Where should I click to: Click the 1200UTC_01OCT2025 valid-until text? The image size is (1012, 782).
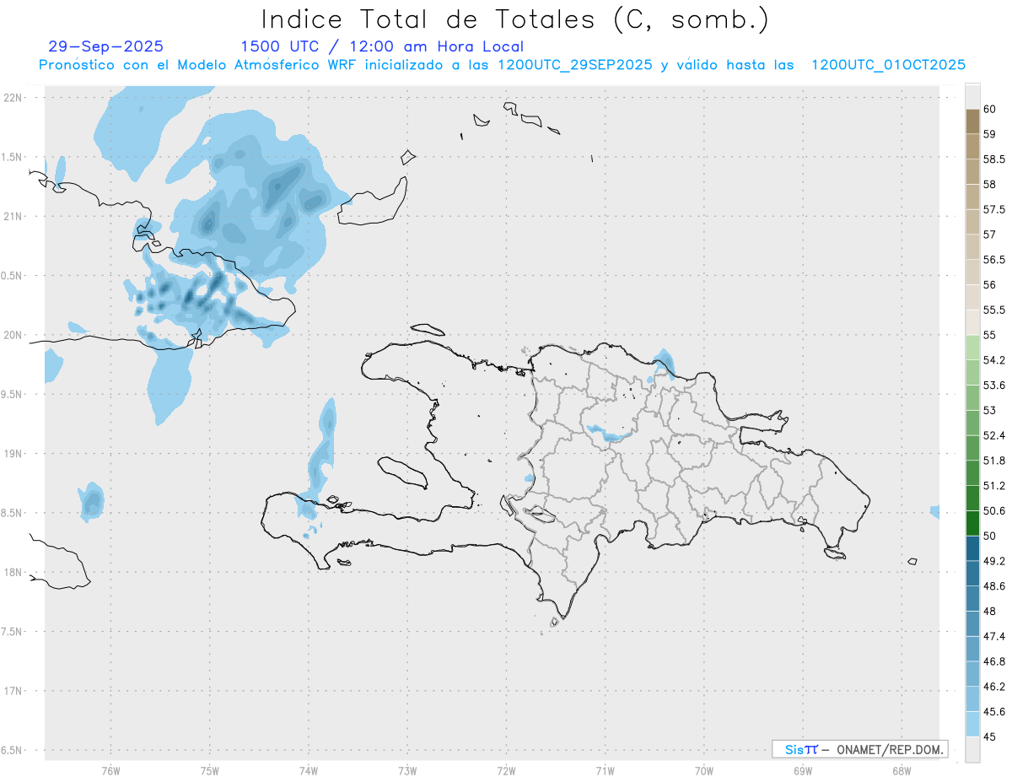888,65
